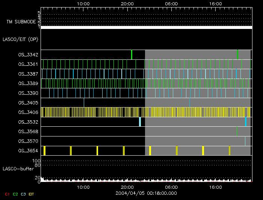Click the 10:00 tick label on top axis
This screenshot has height=200, width=263.
[83, 3]
